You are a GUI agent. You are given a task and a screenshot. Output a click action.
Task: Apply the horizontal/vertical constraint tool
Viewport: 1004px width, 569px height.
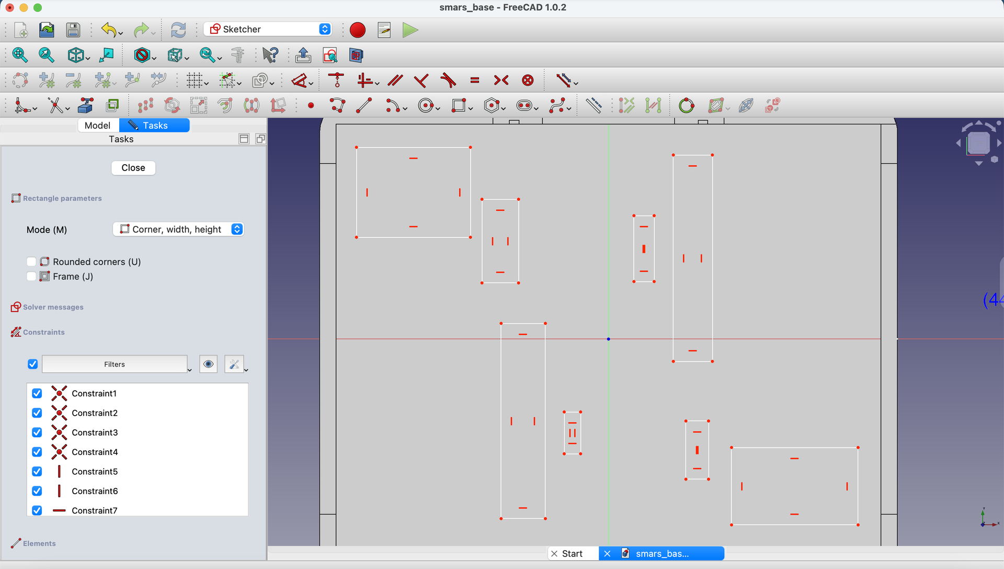coord(364,81)
